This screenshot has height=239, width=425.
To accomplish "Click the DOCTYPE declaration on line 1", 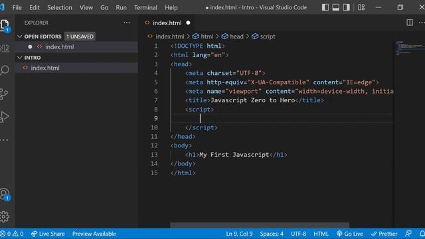I will pyautogui.click(x=198, y=46).
